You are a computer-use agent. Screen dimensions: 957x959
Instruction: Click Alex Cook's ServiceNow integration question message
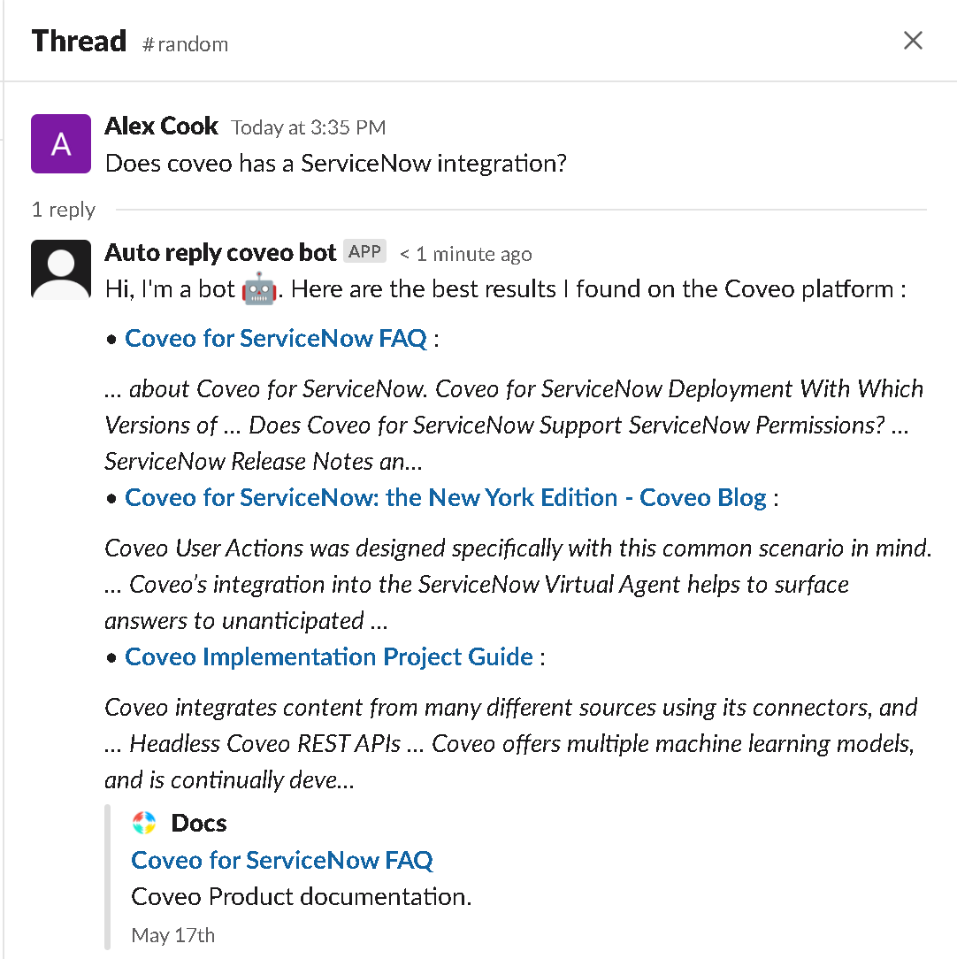pos(336,164)
